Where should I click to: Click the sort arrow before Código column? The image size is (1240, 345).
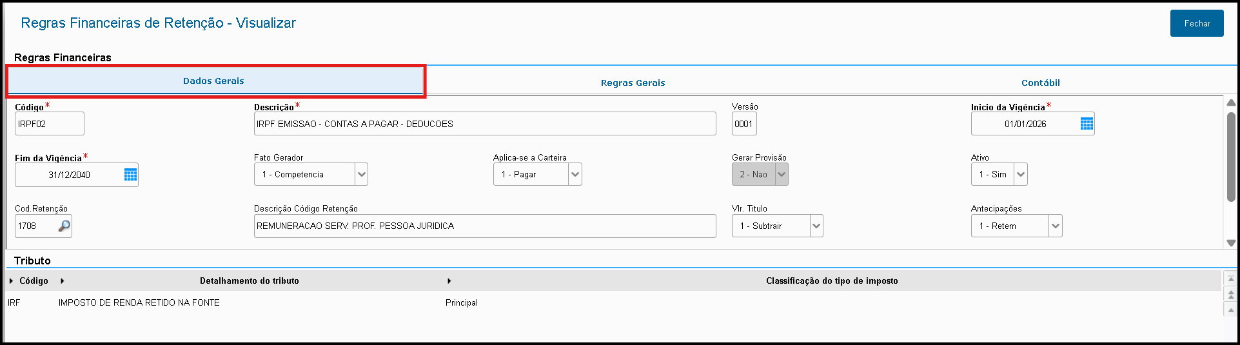click(x=11, y=281)
